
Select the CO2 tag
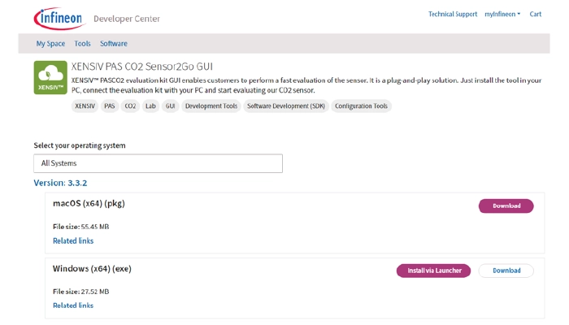pyautogui.click(x=130, y=106)
